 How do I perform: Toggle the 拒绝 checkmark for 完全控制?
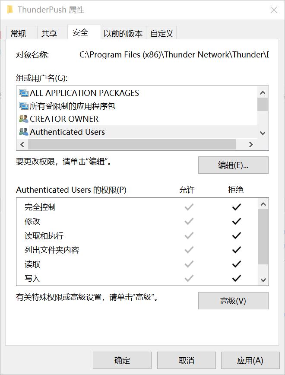pyautogui.click(x=236, y=207)
